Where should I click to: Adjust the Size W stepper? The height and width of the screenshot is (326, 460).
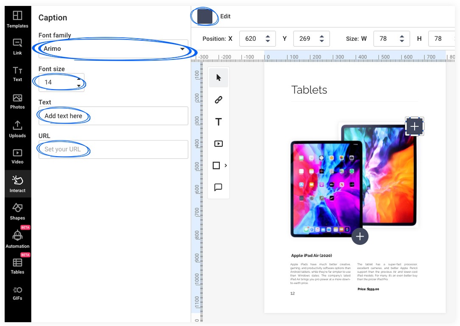tap(402, 39)
